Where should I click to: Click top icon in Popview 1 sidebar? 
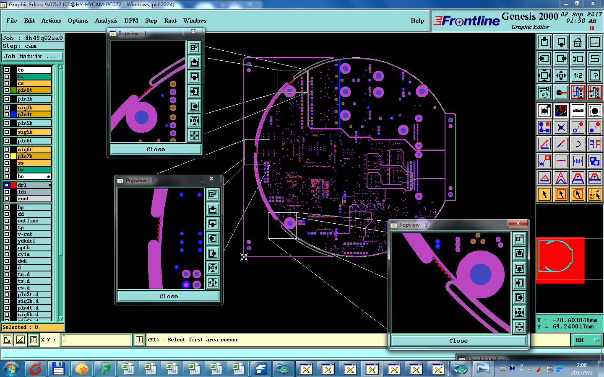[194, 47]
